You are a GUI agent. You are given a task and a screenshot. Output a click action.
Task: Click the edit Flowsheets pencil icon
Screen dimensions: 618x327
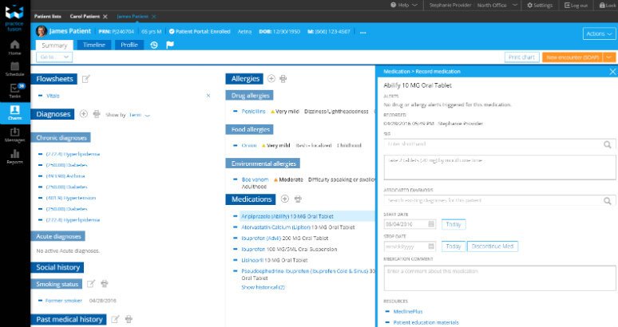tap(86, 79)
